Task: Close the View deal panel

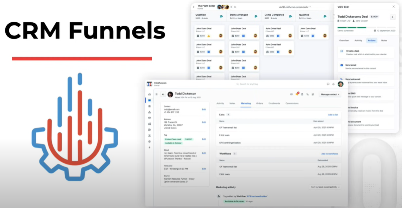Action: click(x=393, y=7)
